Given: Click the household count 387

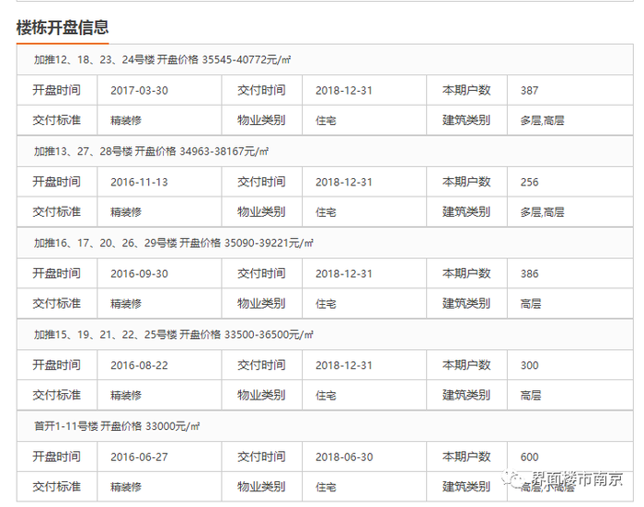Looking at the screenshot, I should tap(529, 90).
